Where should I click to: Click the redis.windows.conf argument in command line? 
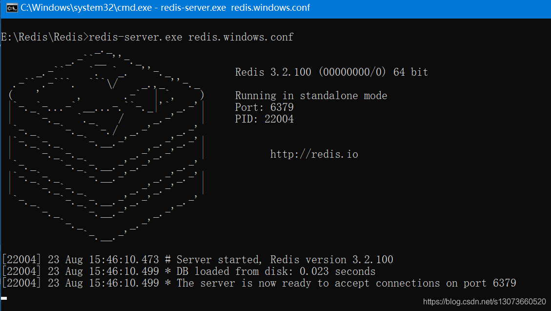coord(241,37)
